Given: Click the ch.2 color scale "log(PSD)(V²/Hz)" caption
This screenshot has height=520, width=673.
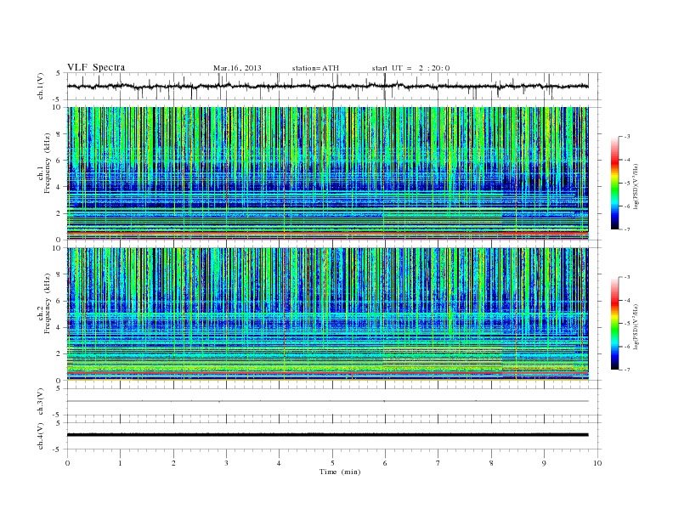Looking at the screenshot, I should click(x=636, y=325).
